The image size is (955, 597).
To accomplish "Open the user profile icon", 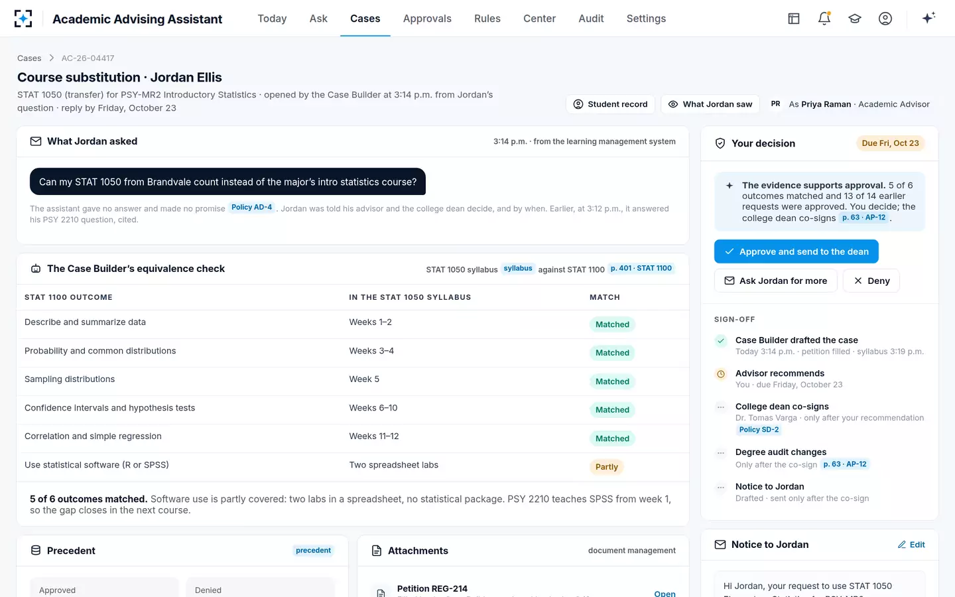I will [885, 19].
